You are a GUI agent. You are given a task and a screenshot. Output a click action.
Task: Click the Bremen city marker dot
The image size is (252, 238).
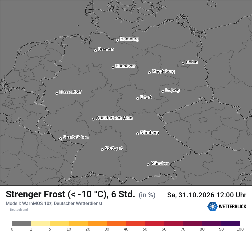[95, 50]
